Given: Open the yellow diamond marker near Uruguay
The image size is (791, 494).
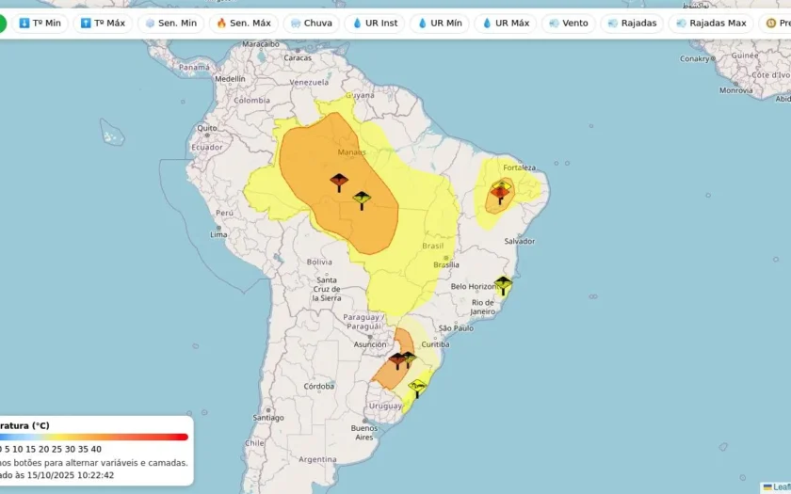Looking at the screenshot, I should click(x=417, y=389).
